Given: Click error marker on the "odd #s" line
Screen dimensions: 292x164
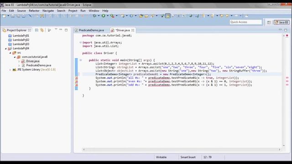Looking at the screenshot, I should [x=76, y=85].
